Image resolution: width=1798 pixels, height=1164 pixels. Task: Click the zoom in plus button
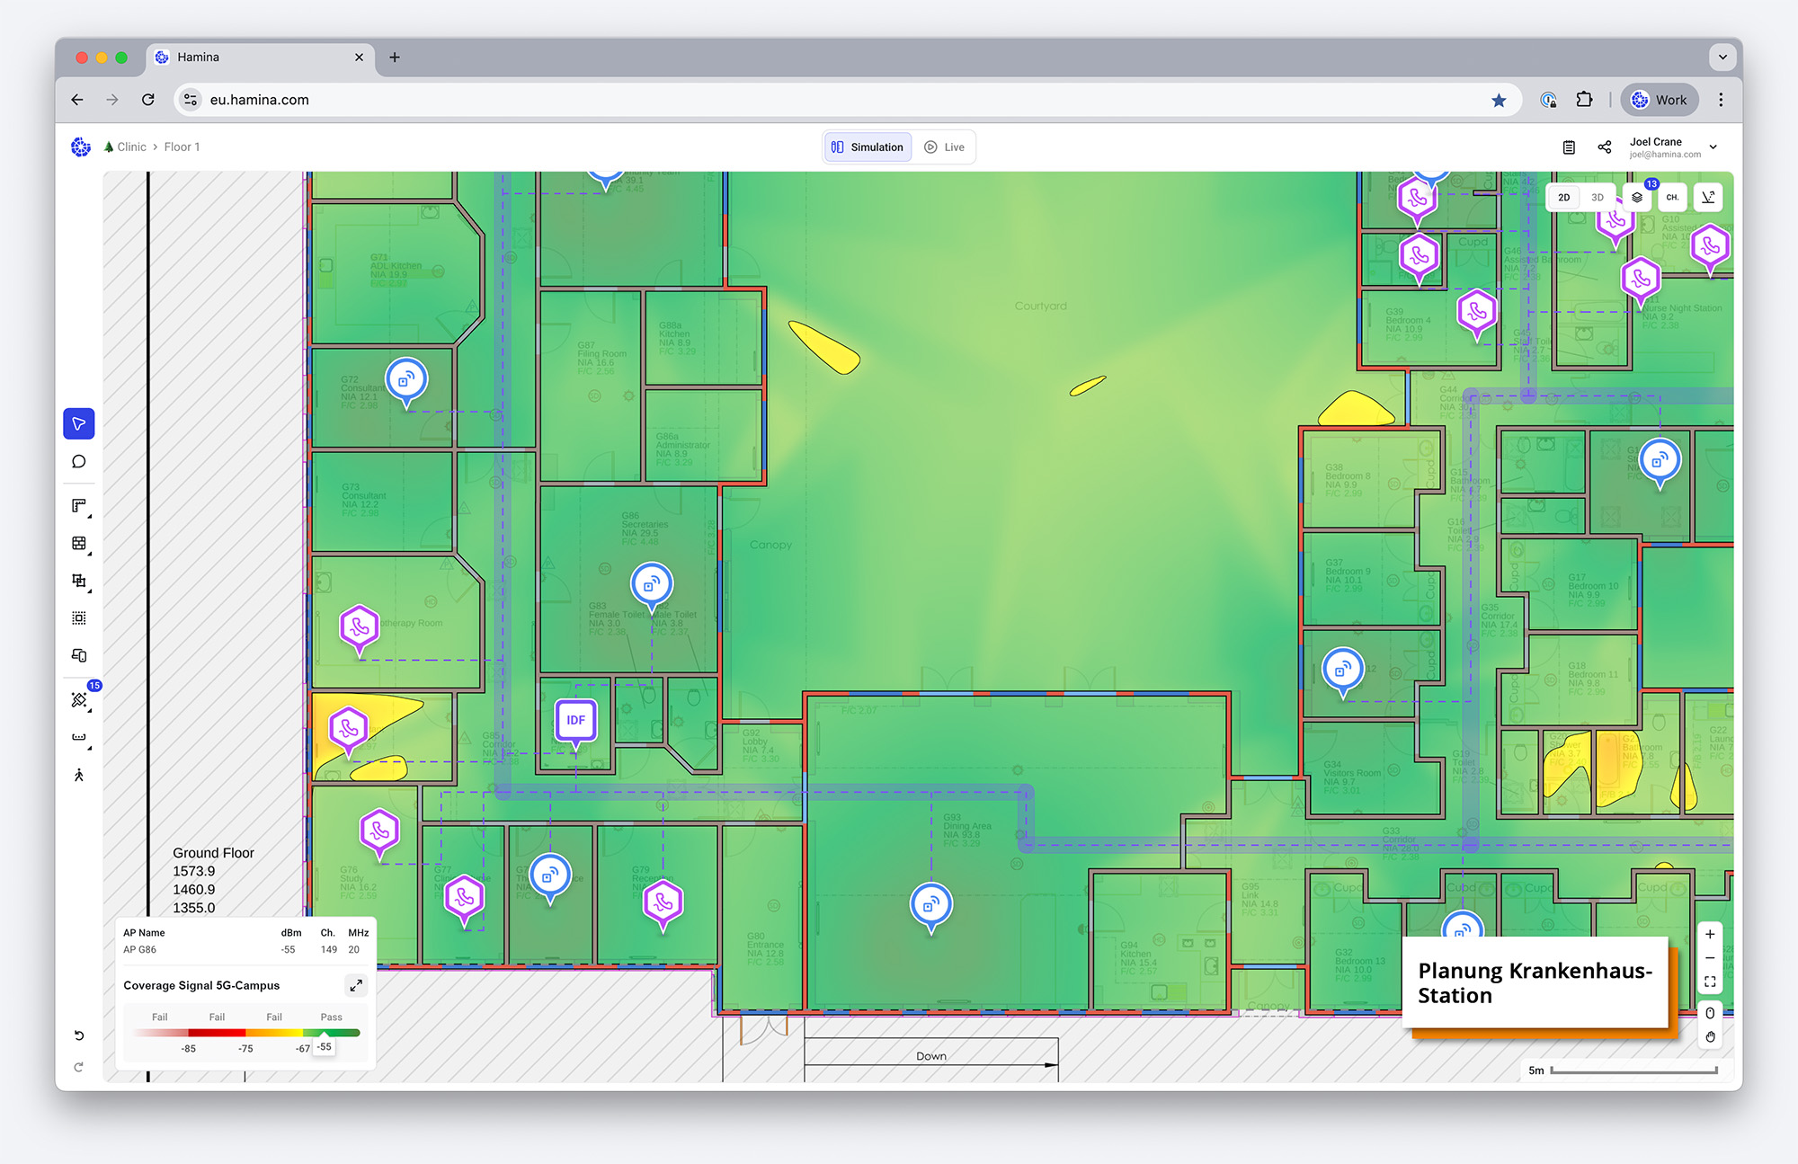(x=1710, y=934)
